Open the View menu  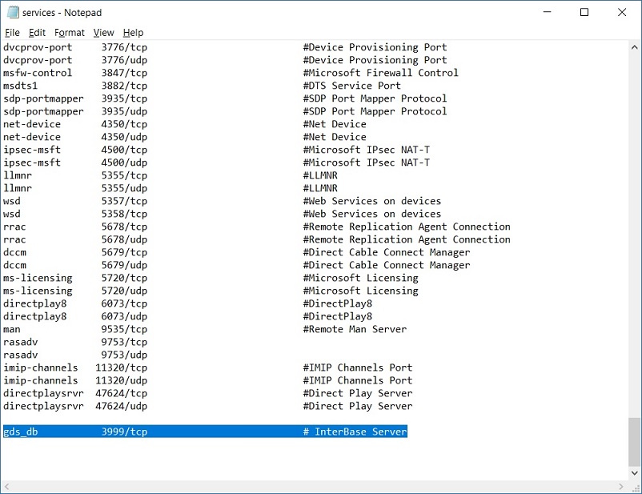(103, 33)
